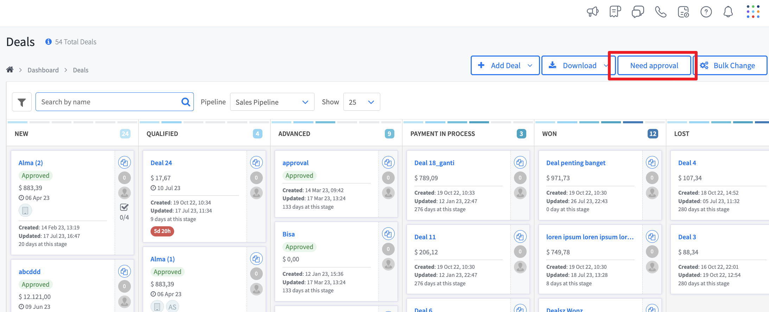Image resolution: width=769 pixels, height=312 pixels.
Task: Open the abcddd deal link
Action: click(30, 272)
